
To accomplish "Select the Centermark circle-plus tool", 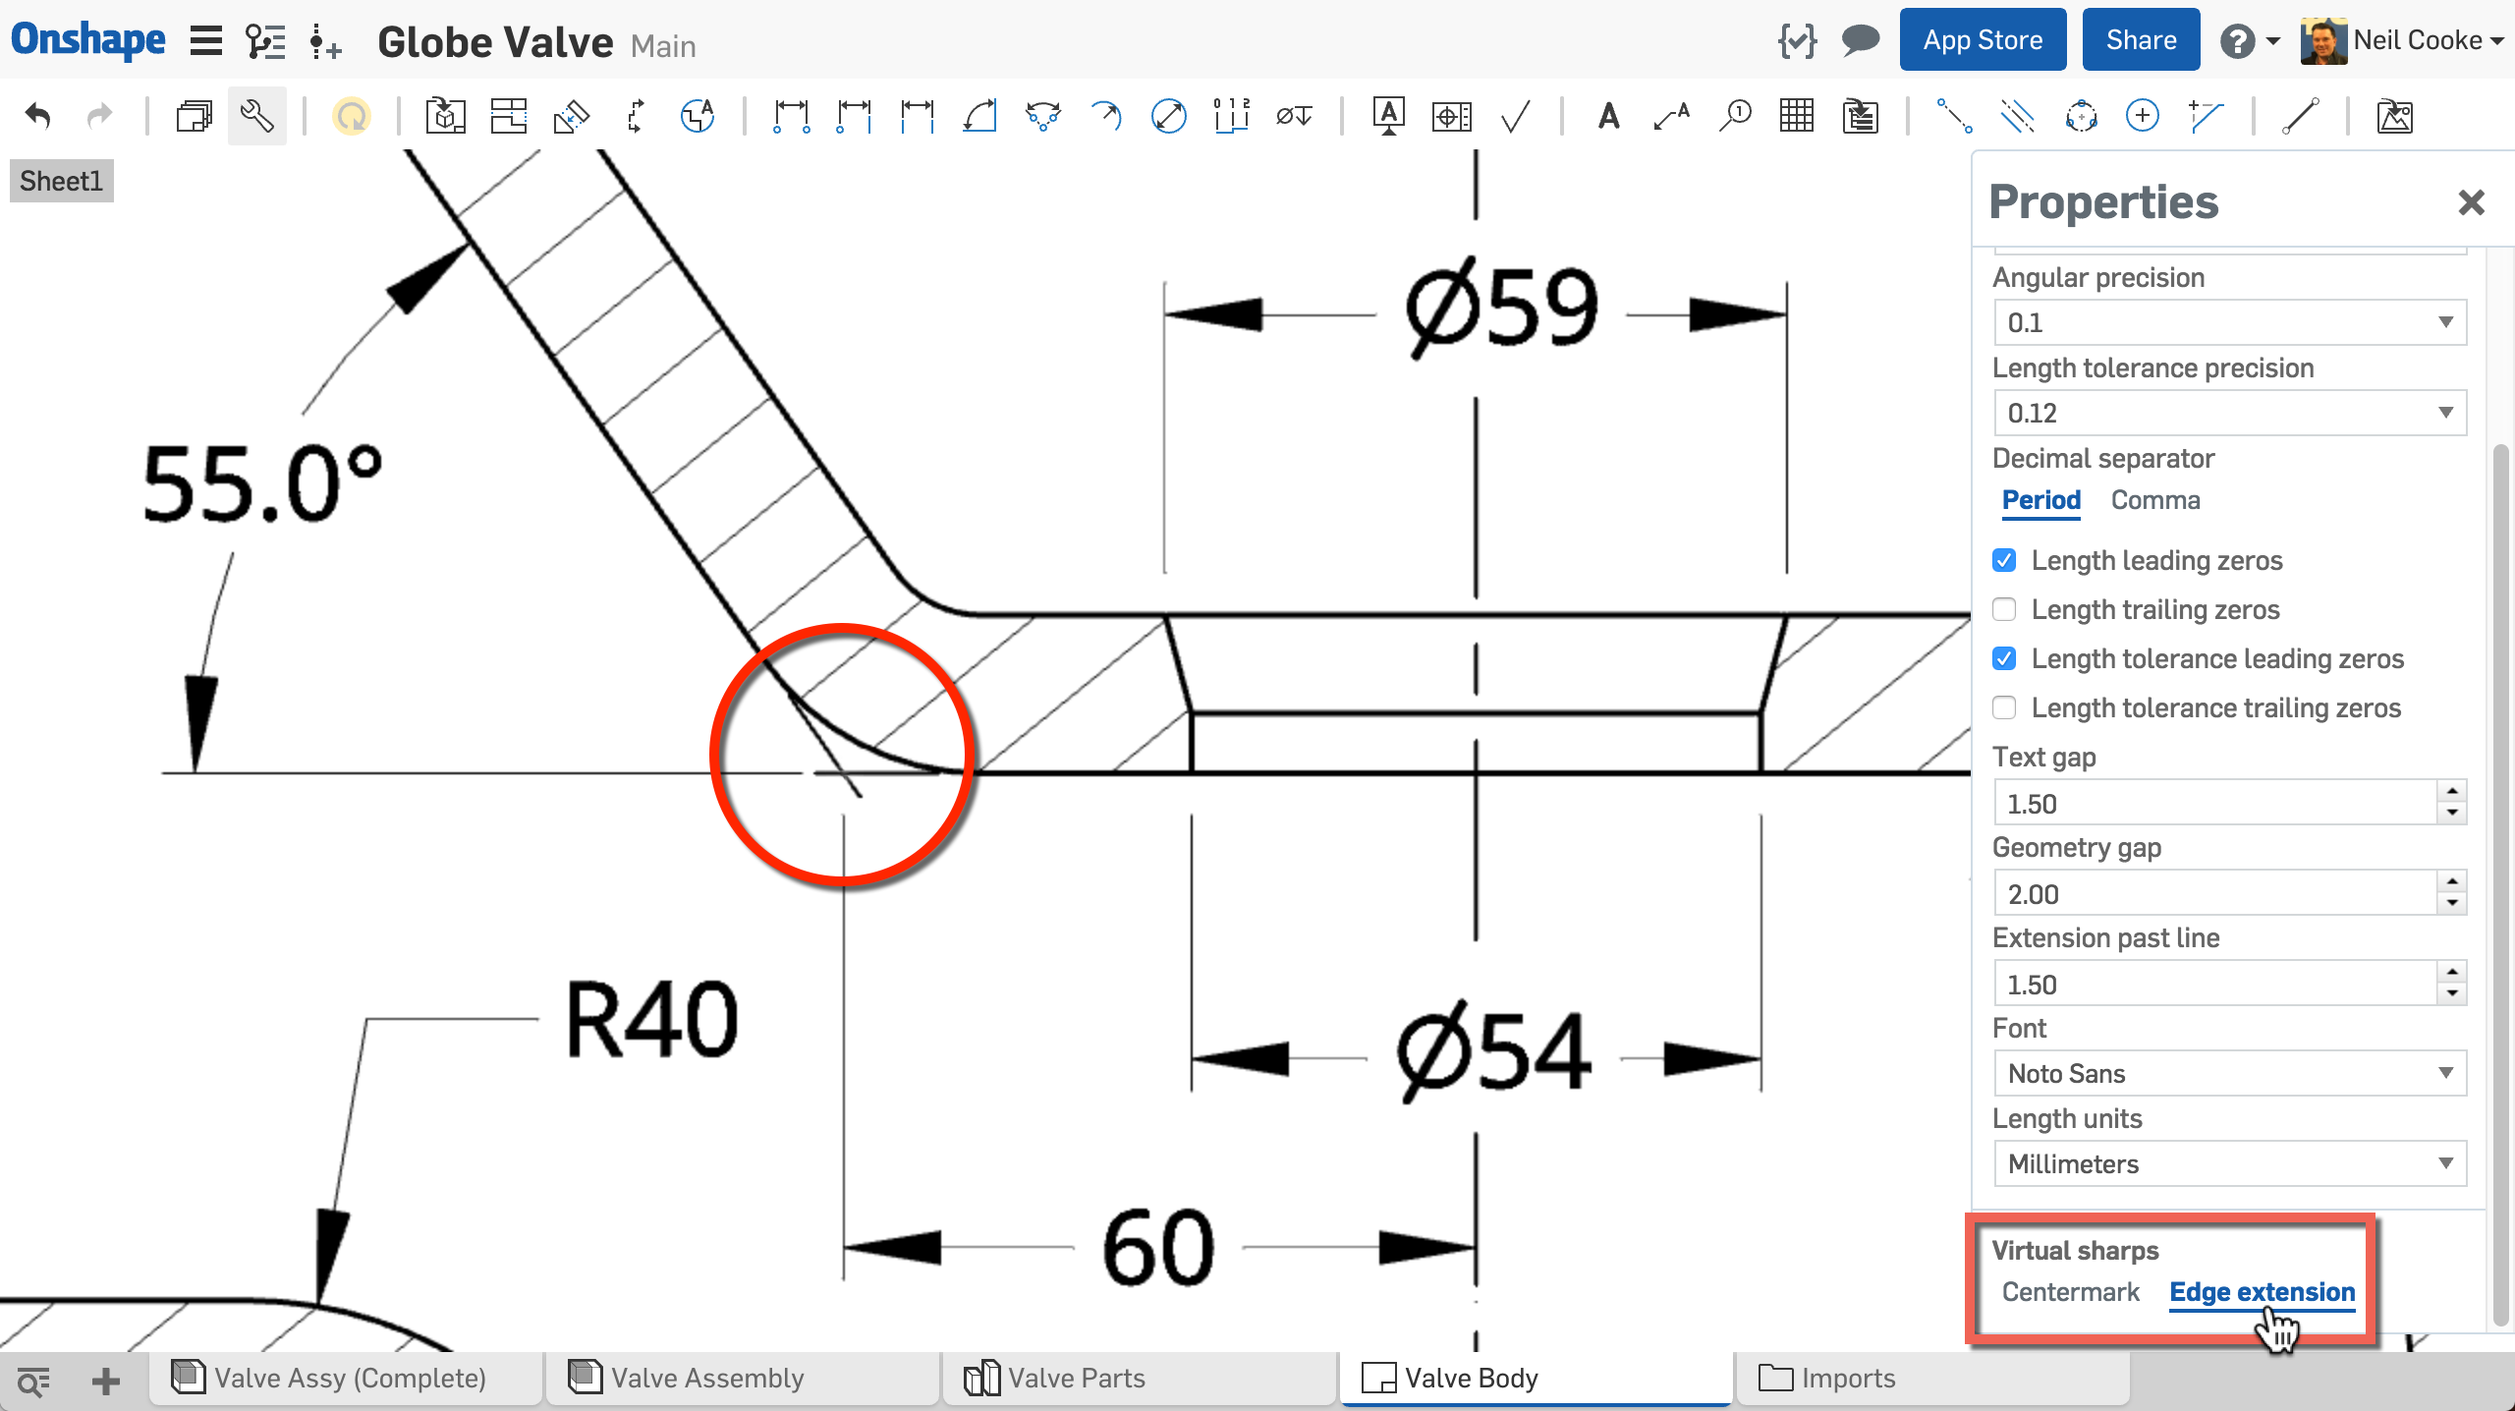I will coord(2143,116).
